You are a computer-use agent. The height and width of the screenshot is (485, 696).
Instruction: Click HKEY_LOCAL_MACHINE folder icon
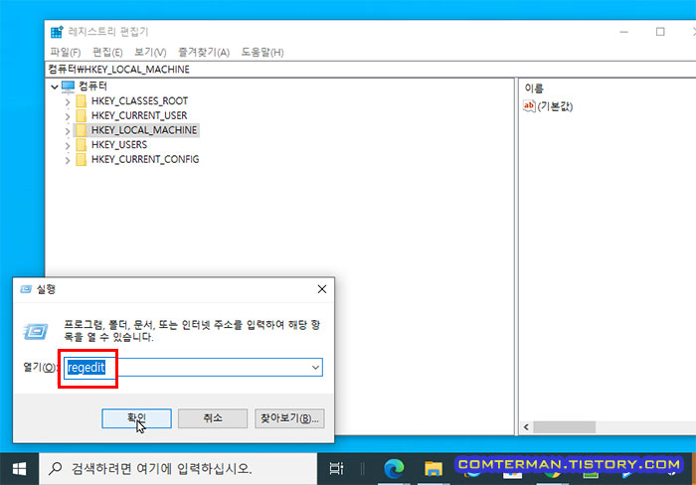click(x=81, y=130)
